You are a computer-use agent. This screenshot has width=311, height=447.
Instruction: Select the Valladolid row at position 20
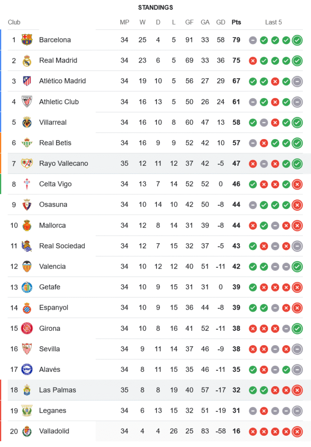pyautogui.click(x=54, y=431)
